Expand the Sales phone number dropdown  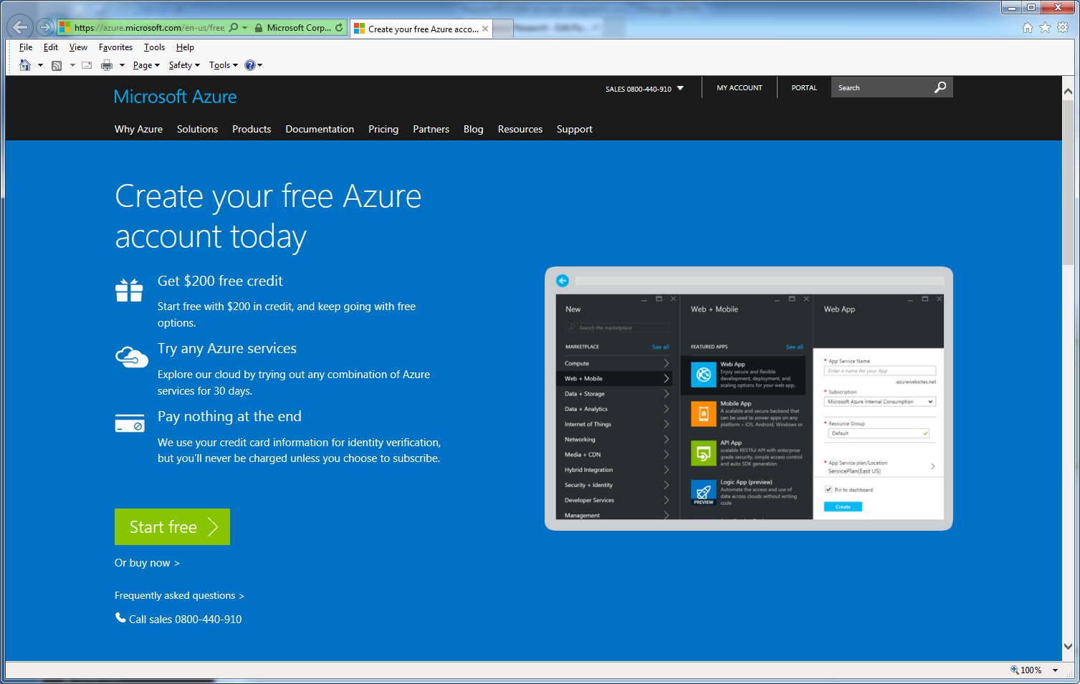click(x=680, y=88)
